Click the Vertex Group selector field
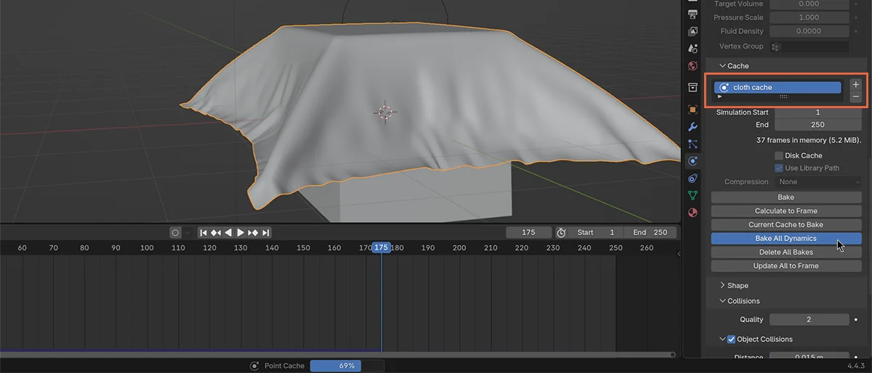This screenshot has width=872, height=373. [x=809, y=46]
